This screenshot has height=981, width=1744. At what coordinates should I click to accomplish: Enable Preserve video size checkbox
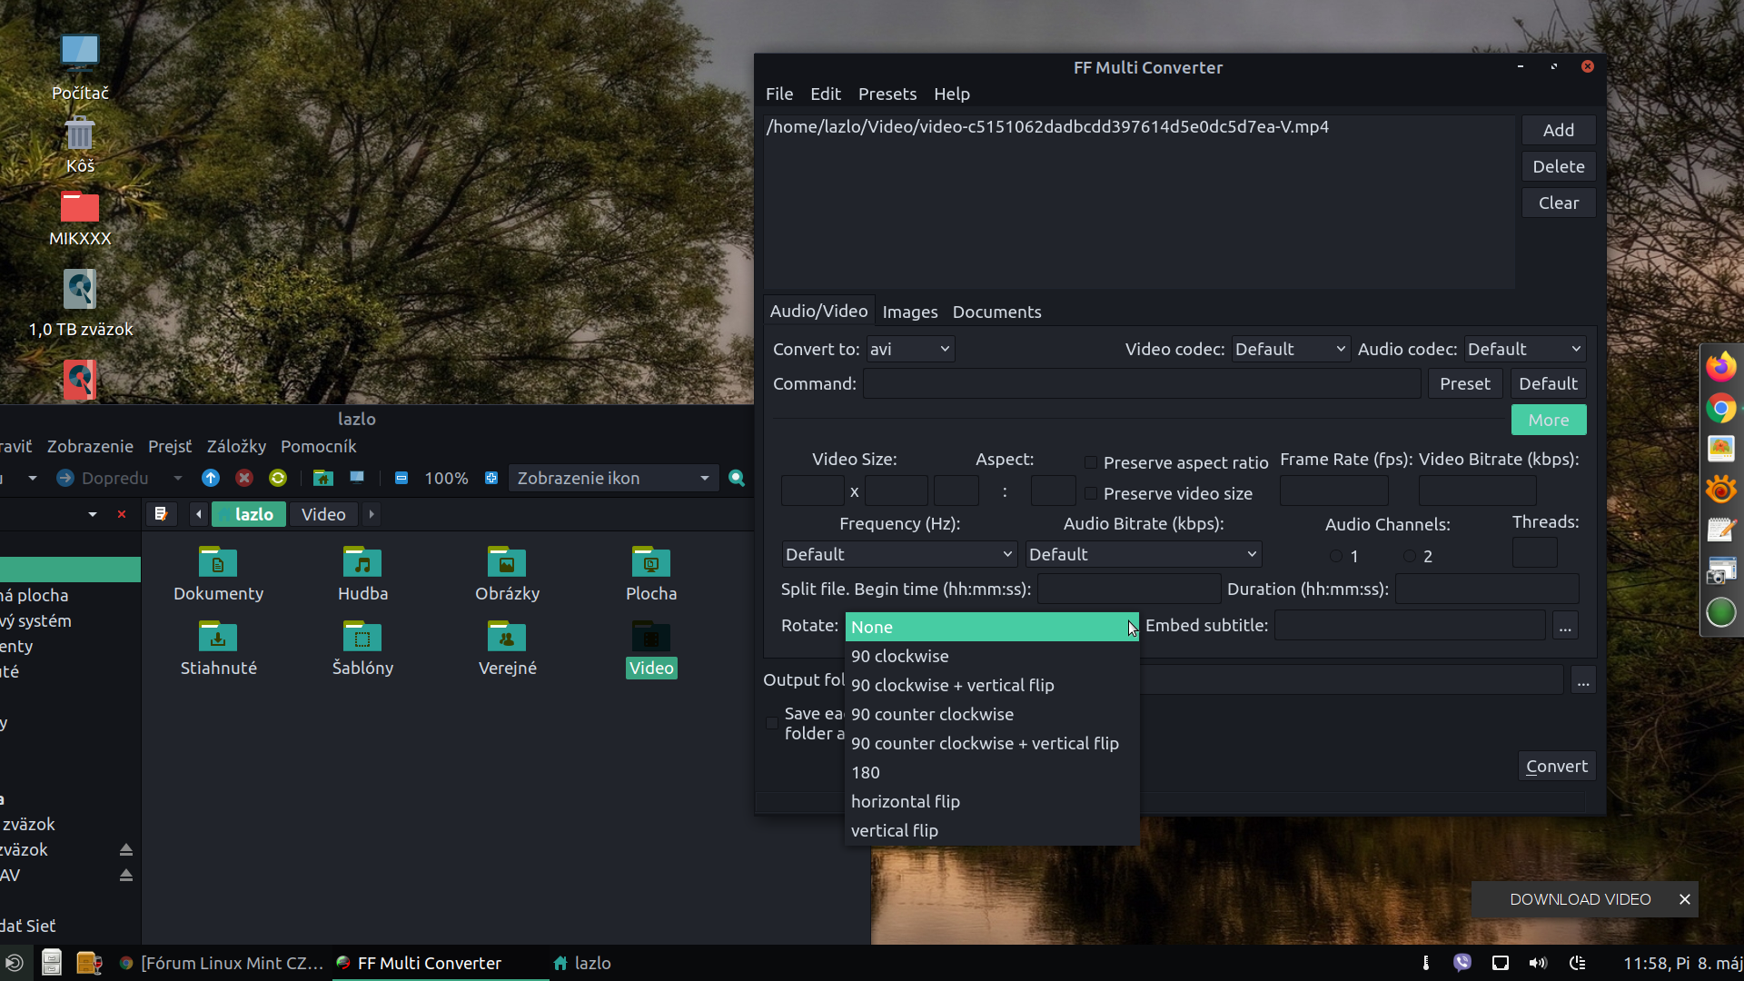(1091, 493)
